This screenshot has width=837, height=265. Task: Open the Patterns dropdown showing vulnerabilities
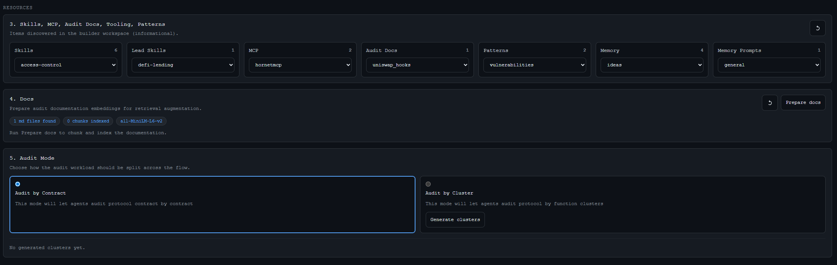pos(535,65)
